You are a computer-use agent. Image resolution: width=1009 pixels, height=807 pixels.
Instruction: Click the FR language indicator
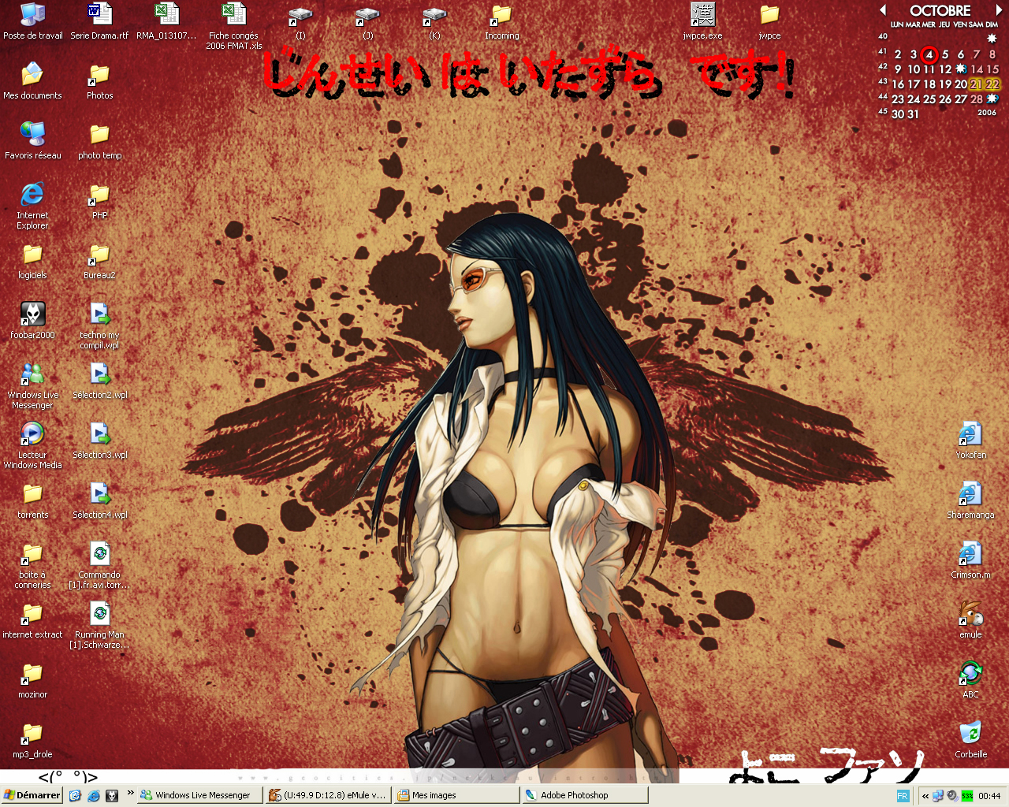coord(903,796)
